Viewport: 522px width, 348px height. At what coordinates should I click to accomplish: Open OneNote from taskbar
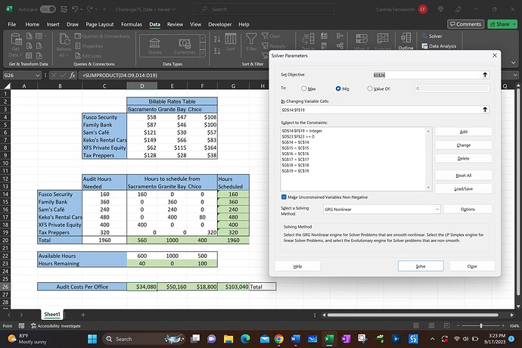(x=346, y=339)
